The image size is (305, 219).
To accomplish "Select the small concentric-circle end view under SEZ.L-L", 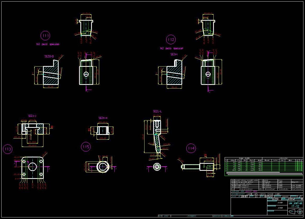I will [x=157, y=167].
